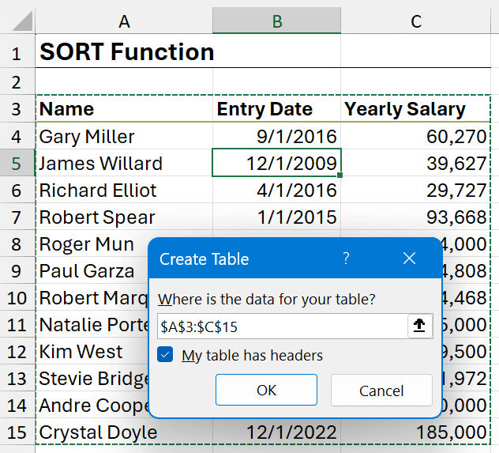Select row 5 header
Screen dimensions: 499x453
click(x=17, y=164)
